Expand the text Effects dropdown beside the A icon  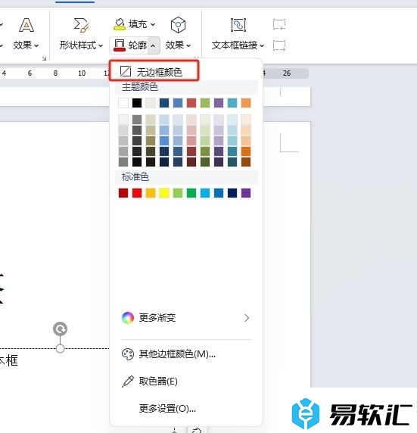[36, 45]
